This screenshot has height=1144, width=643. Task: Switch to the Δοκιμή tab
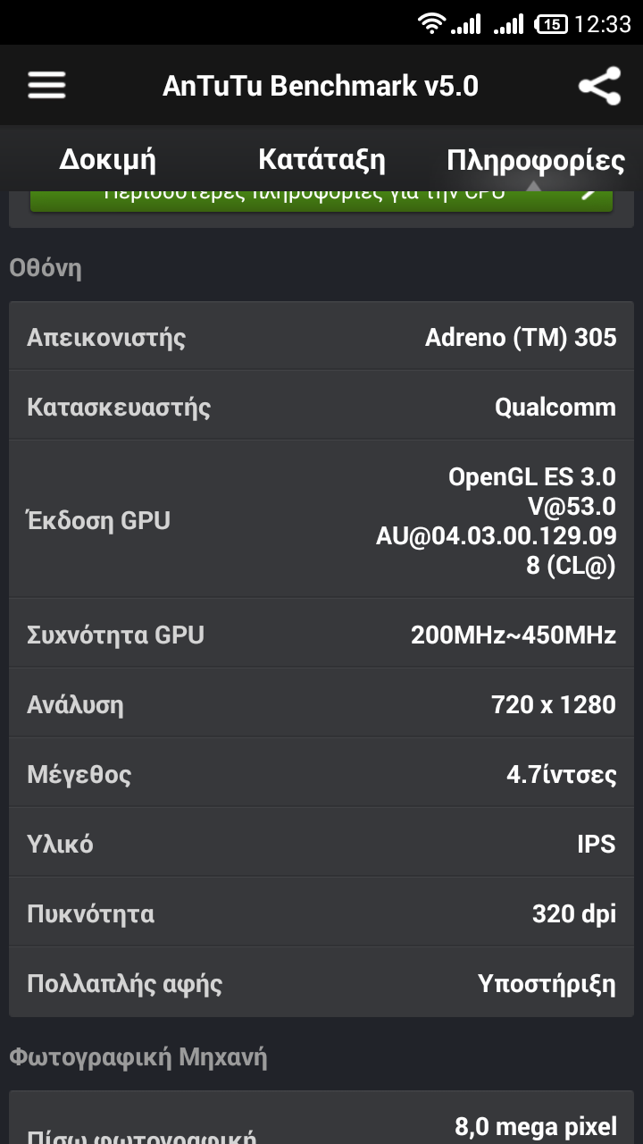107,160
